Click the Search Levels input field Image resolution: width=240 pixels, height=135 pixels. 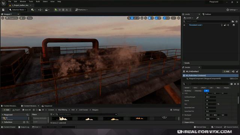[208, 21]
